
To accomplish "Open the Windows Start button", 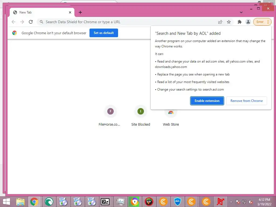I will 6,202.
